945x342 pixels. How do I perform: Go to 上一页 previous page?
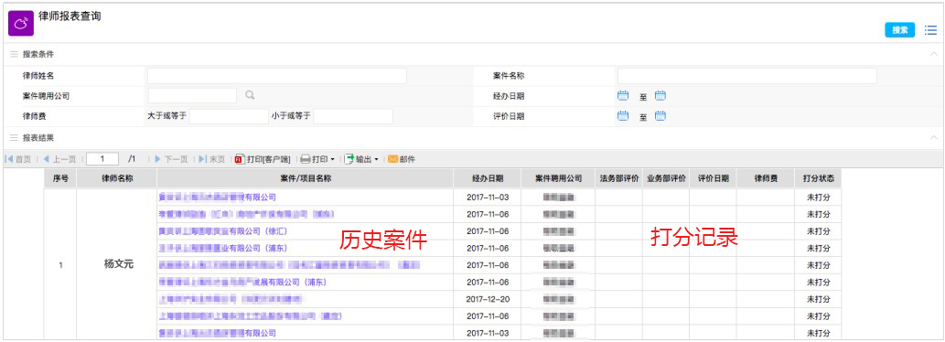(x=59, y=159)
